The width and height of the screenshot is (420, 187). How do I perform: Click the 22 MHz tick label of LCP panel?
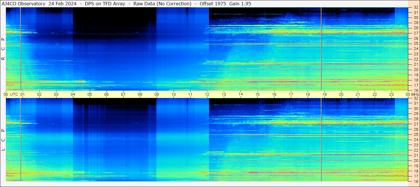coord(416,150)
